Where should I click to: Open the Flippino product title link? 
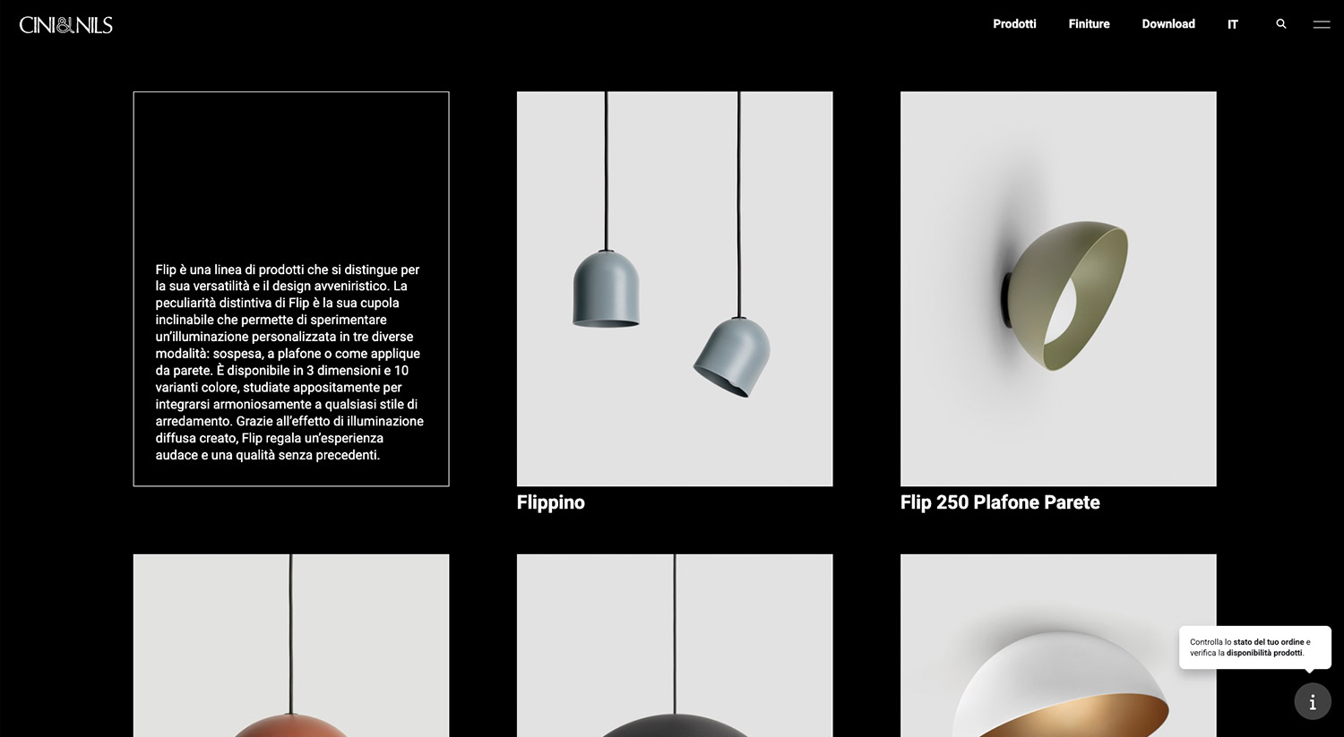pos(551,502)
